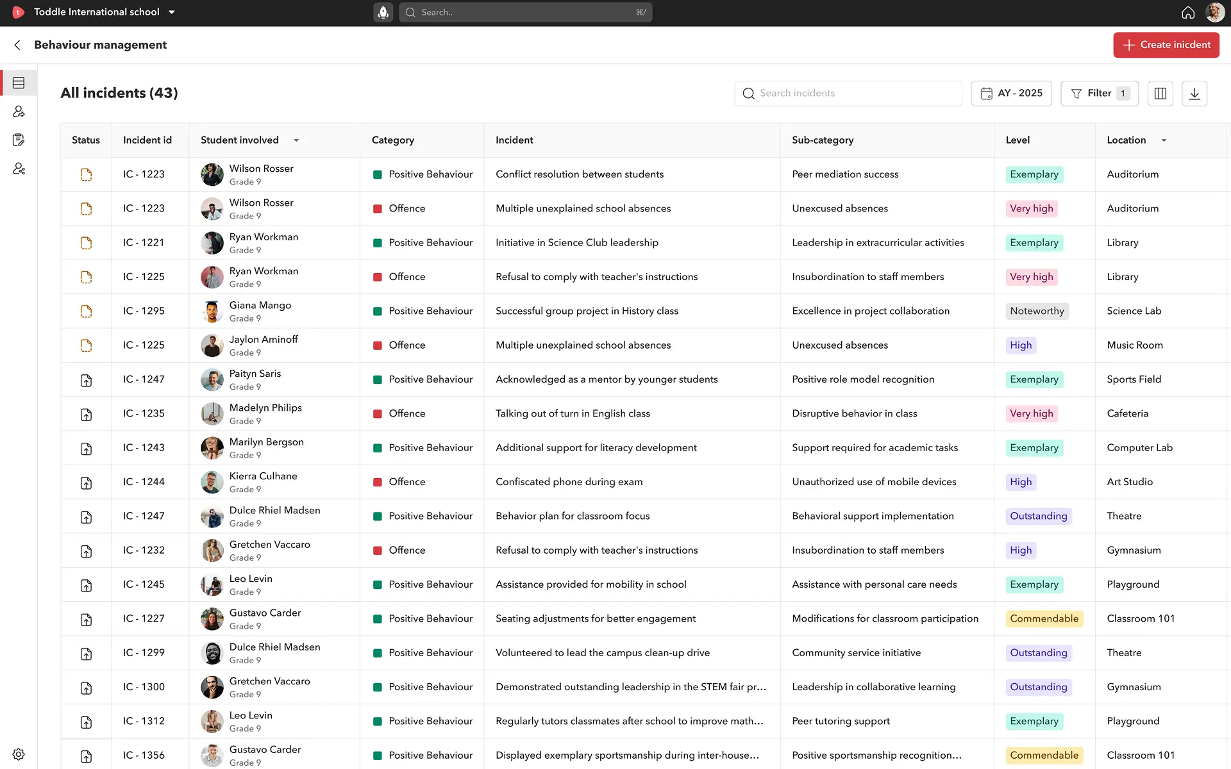Image resolution: width=1231 pixels, height=769 pixels.
Task: Expand the Toddle International school dropdown
Action: [172, 12]
